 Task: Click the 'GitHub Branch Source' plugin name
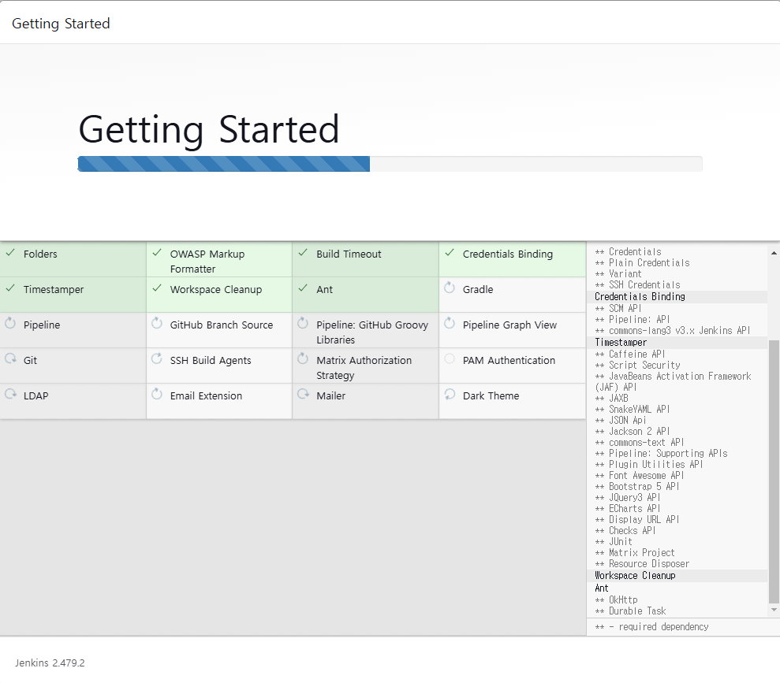tap(222, 325)
